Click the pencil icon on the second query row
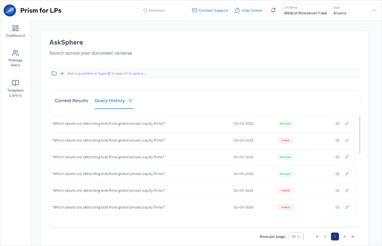382x246 pixels. point(347,140)
